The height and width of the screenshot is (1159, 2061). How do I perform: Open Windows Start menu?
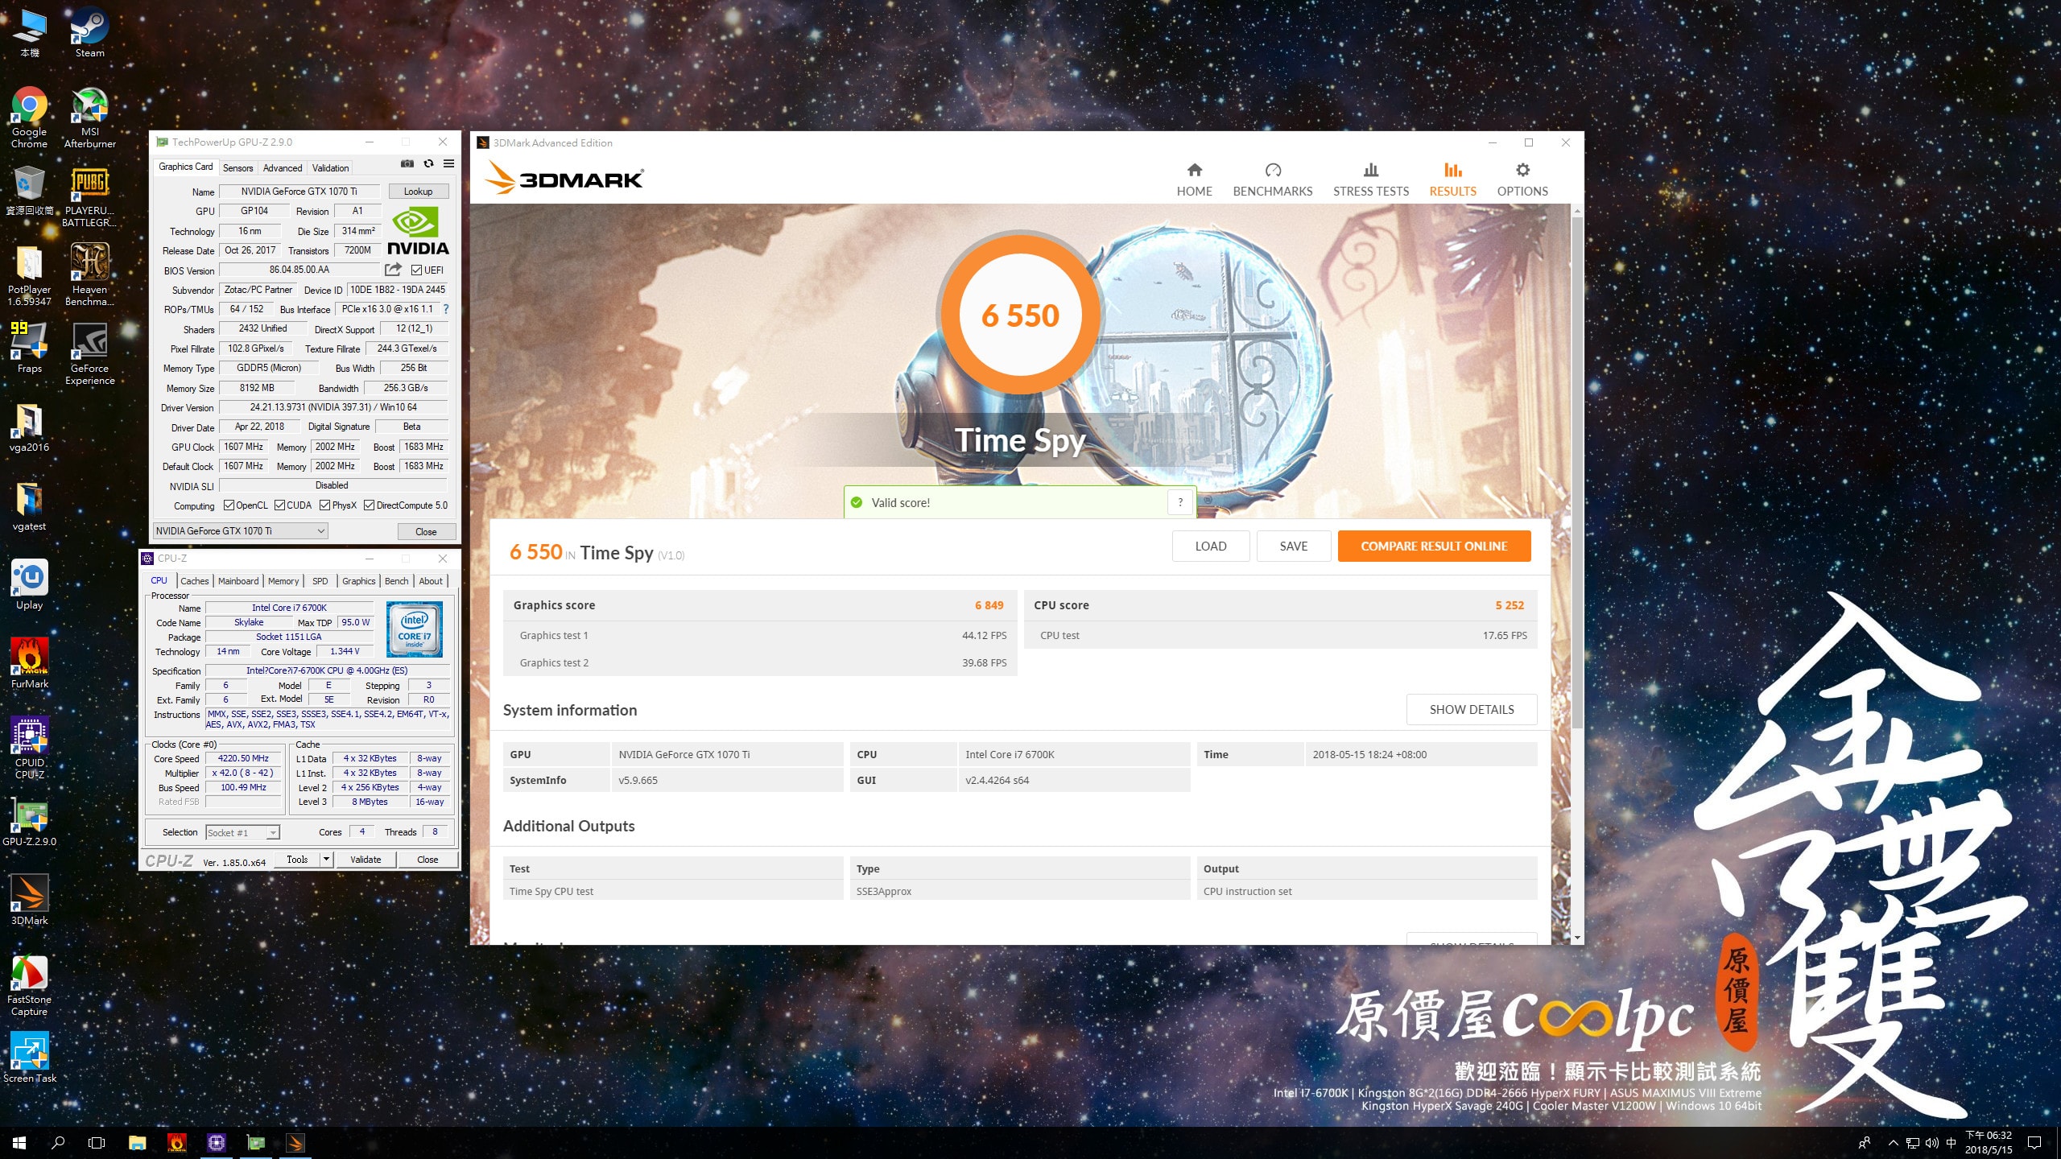click(19, 1142)
